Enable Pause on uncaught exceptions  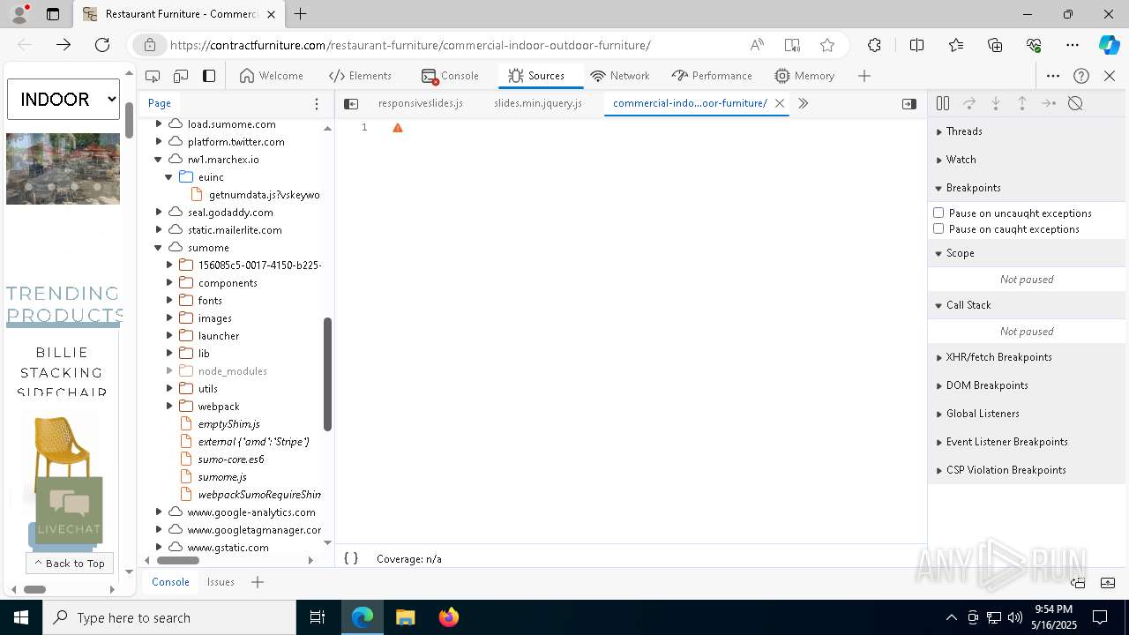[938, 213]
